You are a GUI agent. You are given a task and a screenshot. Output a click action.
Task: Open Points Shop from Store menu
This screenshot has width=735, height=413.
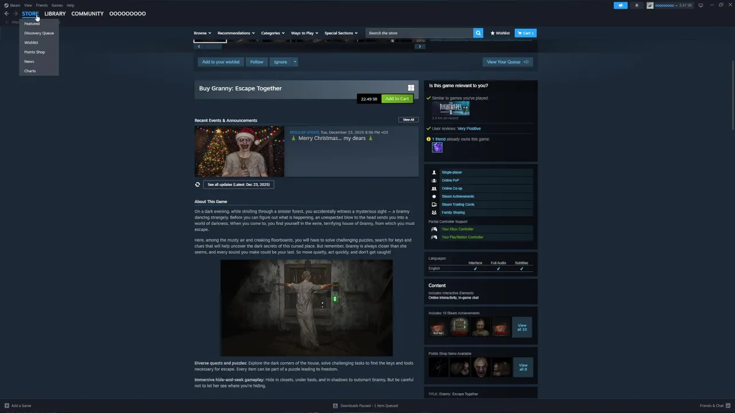point(34,52)
